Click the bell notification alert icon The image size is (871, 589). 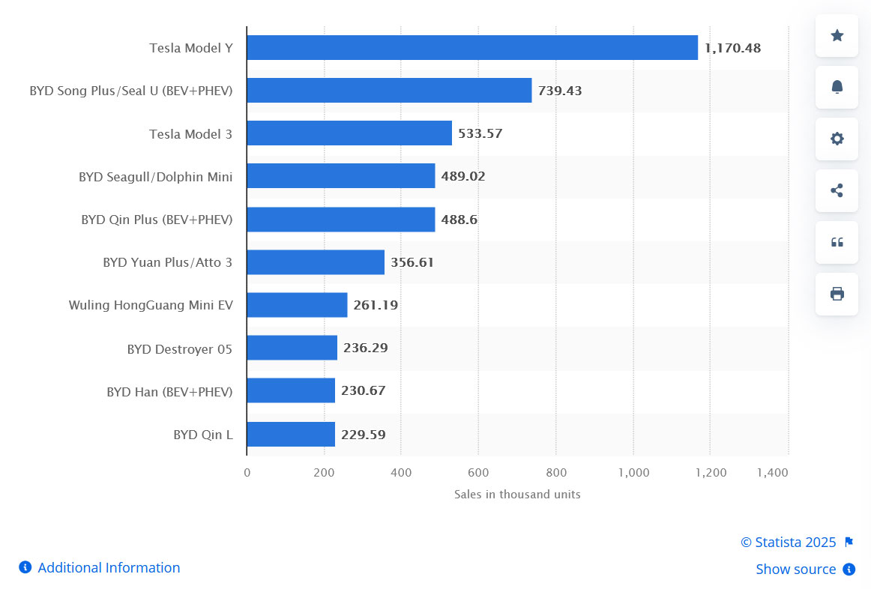[x=837, y=87]
